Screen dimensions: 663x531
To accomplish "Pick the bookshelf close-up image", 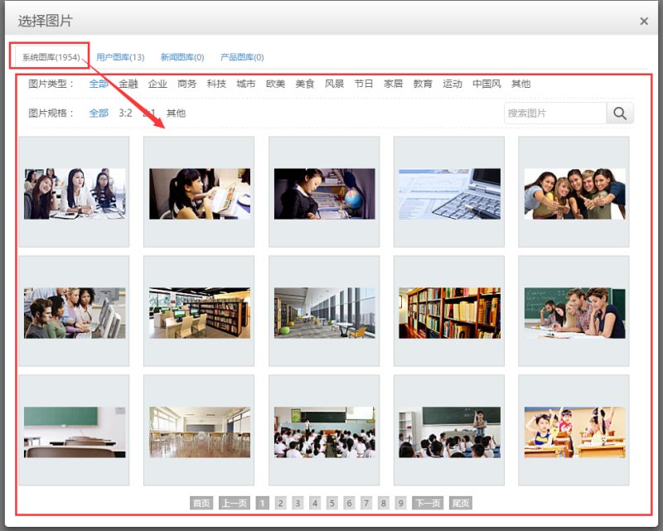I will 449,312.
